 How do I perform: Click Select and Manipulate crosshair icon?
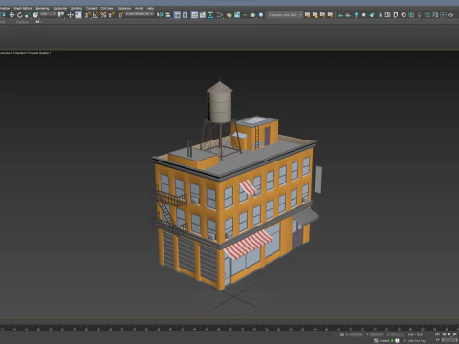[70, 15]
